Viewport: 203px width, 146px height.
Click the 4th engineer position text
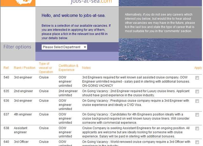[23, 114]
